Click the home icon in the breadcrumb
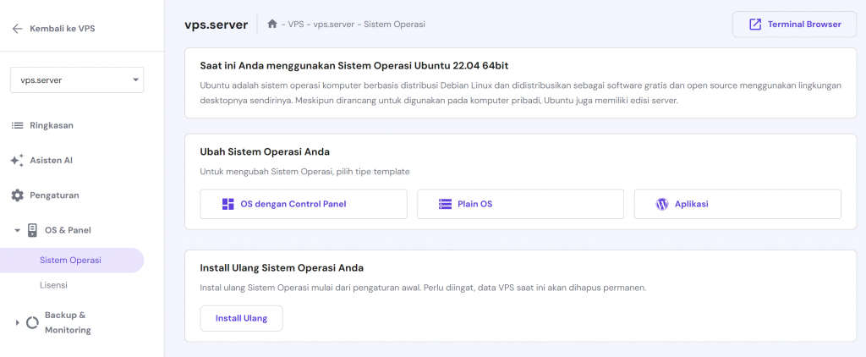The image size is (866, 357). (272, 25)
